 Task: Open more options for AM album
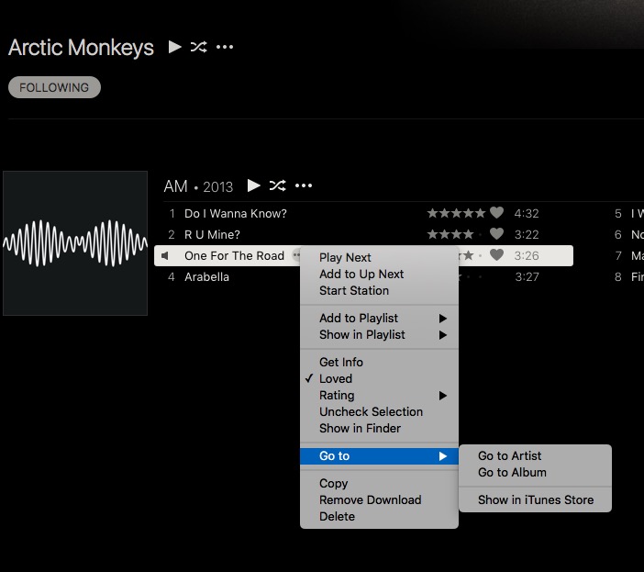point(304,186)
